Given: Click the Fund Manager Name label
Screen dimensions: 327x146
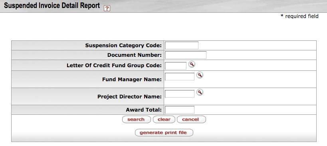Looking at the screenshot, I should [x=132, y=80].
